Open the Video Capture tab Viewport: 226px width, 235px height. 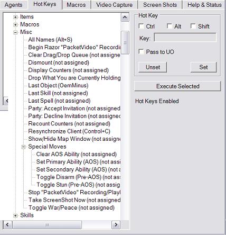(x=115, y=5)
